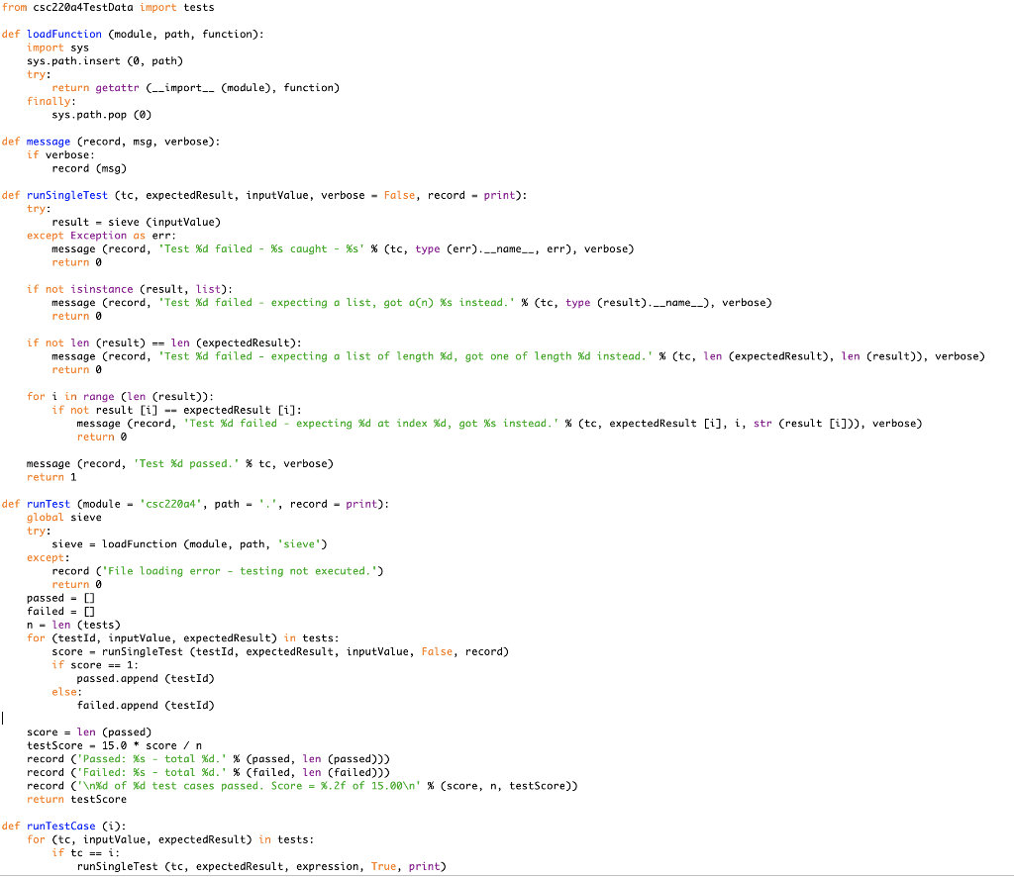Screen dimensions: 1014x877
Task: Click the 'def runSingleTest' definition line
Action: coord(264,195)
